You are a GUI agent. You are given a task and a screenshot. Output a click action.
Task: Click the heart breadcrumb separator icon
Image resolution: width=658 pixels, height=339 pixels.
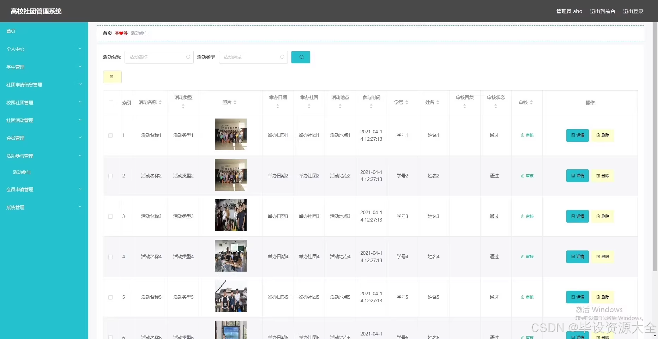121,33
